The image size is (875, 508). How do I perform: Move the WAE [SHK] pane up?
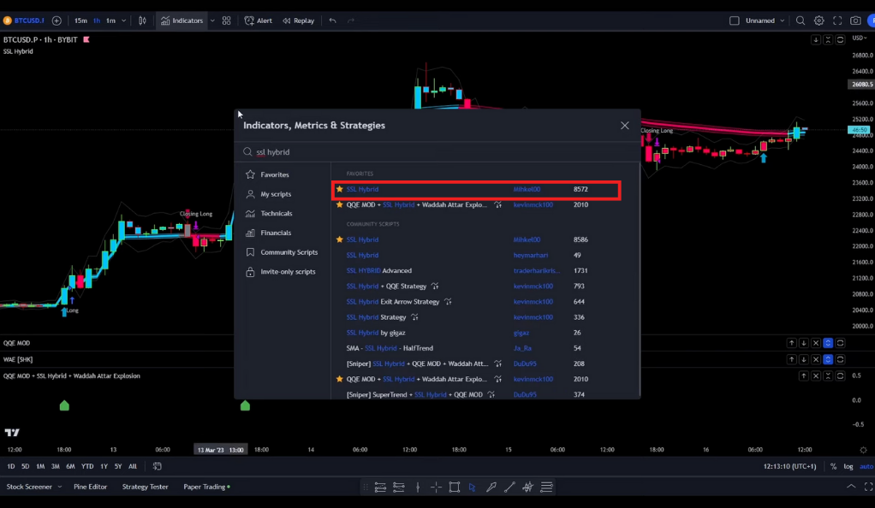point(791,360)
